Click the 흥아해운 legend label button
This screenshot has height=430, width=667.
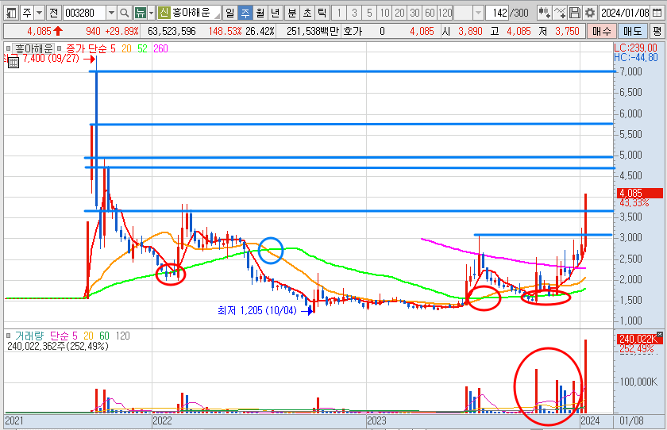tap(33, 48)
